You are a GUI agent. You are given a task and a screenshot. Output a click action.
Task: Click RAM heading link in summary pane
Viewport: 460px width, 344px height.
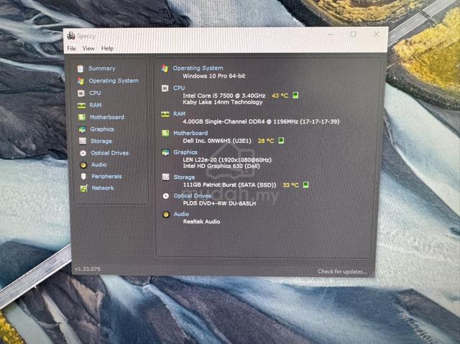tap(179, 113)
